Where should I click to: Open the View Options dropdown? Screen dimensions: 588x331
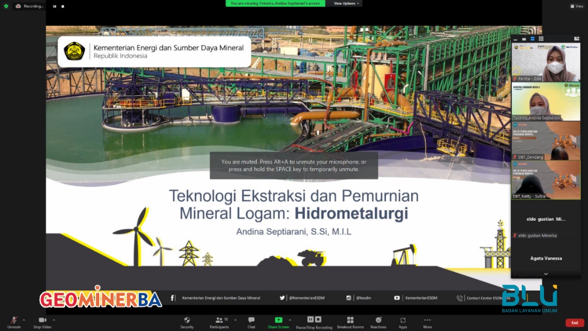coord(346,3)
